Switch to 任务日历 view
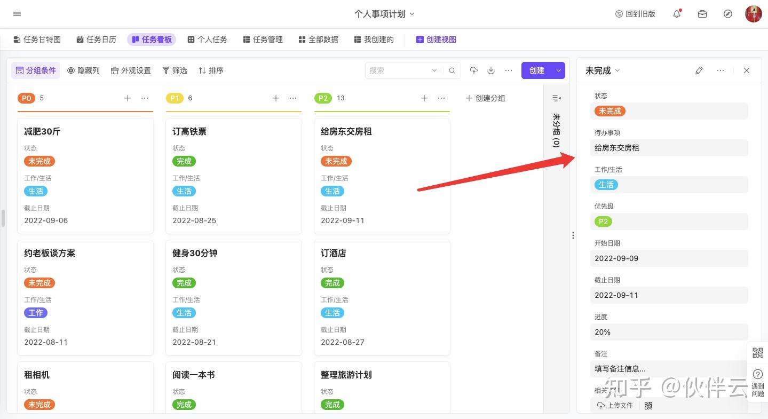Screen dimensions: 768x419 pos(96,39)
